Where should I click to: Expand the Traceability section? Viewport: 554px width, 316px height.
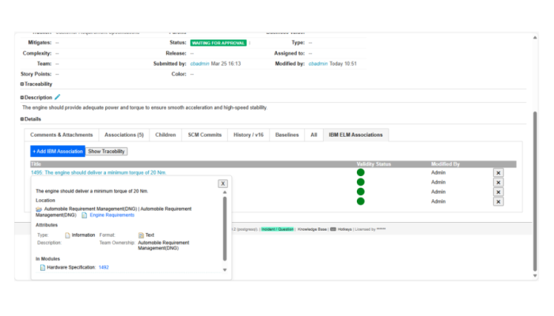tap(22, 83)
